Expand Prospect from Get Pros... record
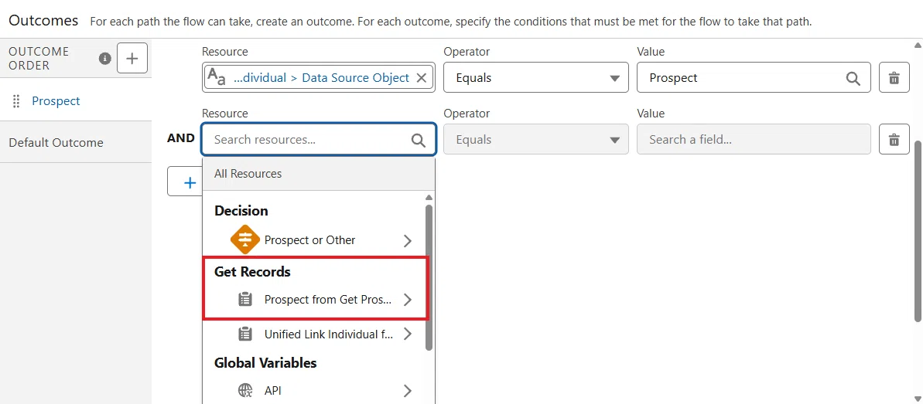 click(x=408, y=300)
